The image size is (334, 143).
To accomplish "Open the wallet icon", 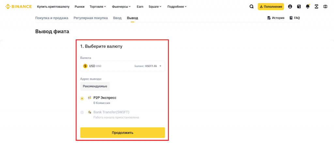I will click(x=299, y=6).
